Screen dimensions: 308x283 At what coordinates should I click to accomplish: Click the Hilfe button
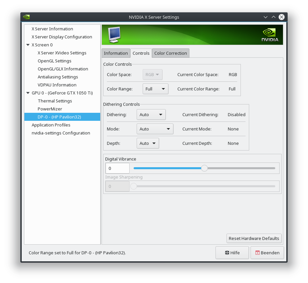point(232,253)
